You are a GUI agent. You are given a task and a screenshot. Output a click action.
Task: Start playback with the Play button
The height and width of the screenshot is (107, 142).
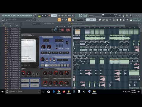(43, 15)
